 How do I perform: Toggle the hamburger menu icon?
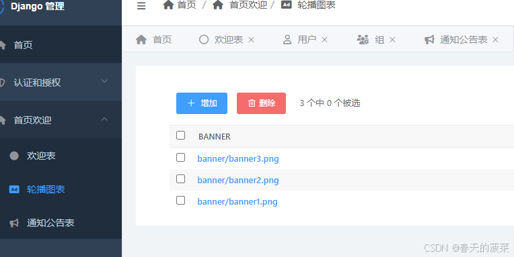[141, 6]
